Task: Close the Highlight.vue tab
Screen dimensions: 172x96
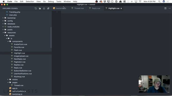Action: (x=121, y=8)
